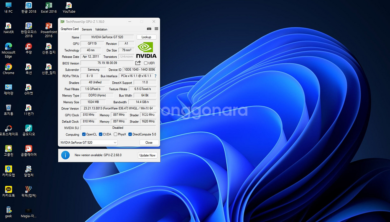Viewport: 390px width, 222px height.
Task: Switch to the Validation tab
Action: 101,29
